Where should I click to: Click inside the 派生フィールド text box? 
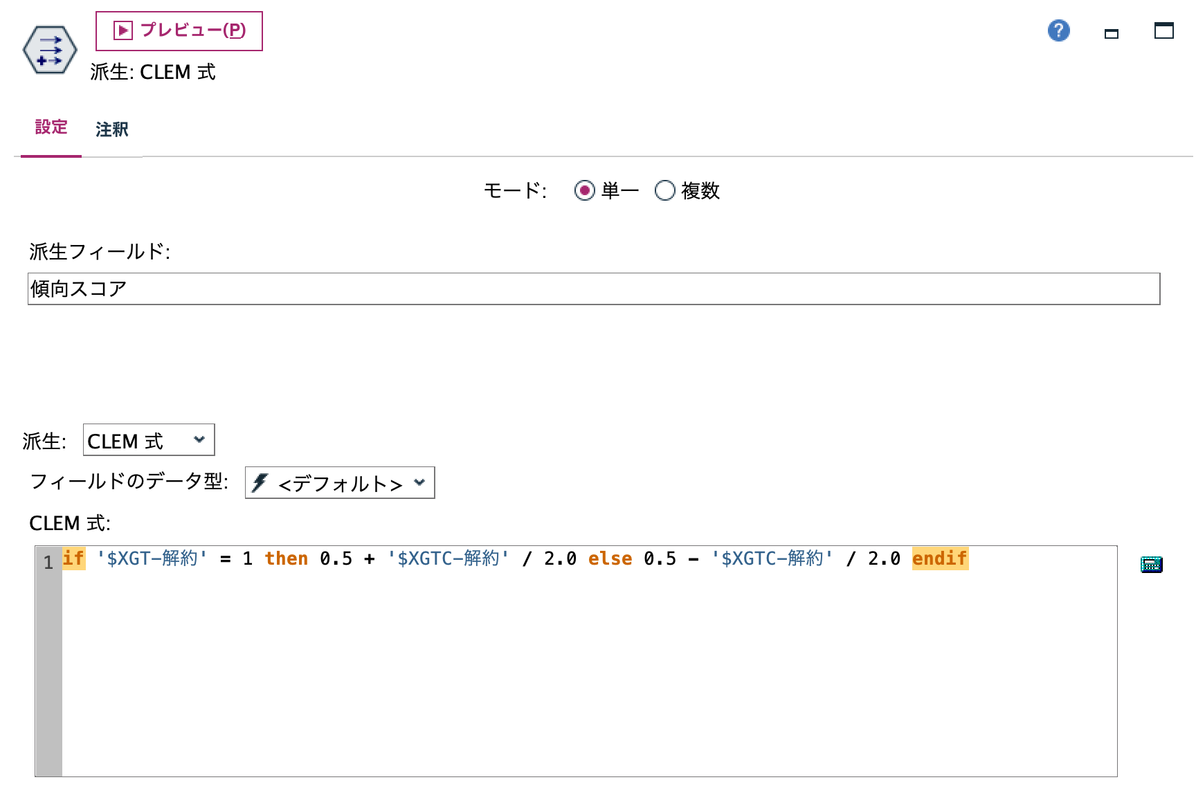click(277, 289)
